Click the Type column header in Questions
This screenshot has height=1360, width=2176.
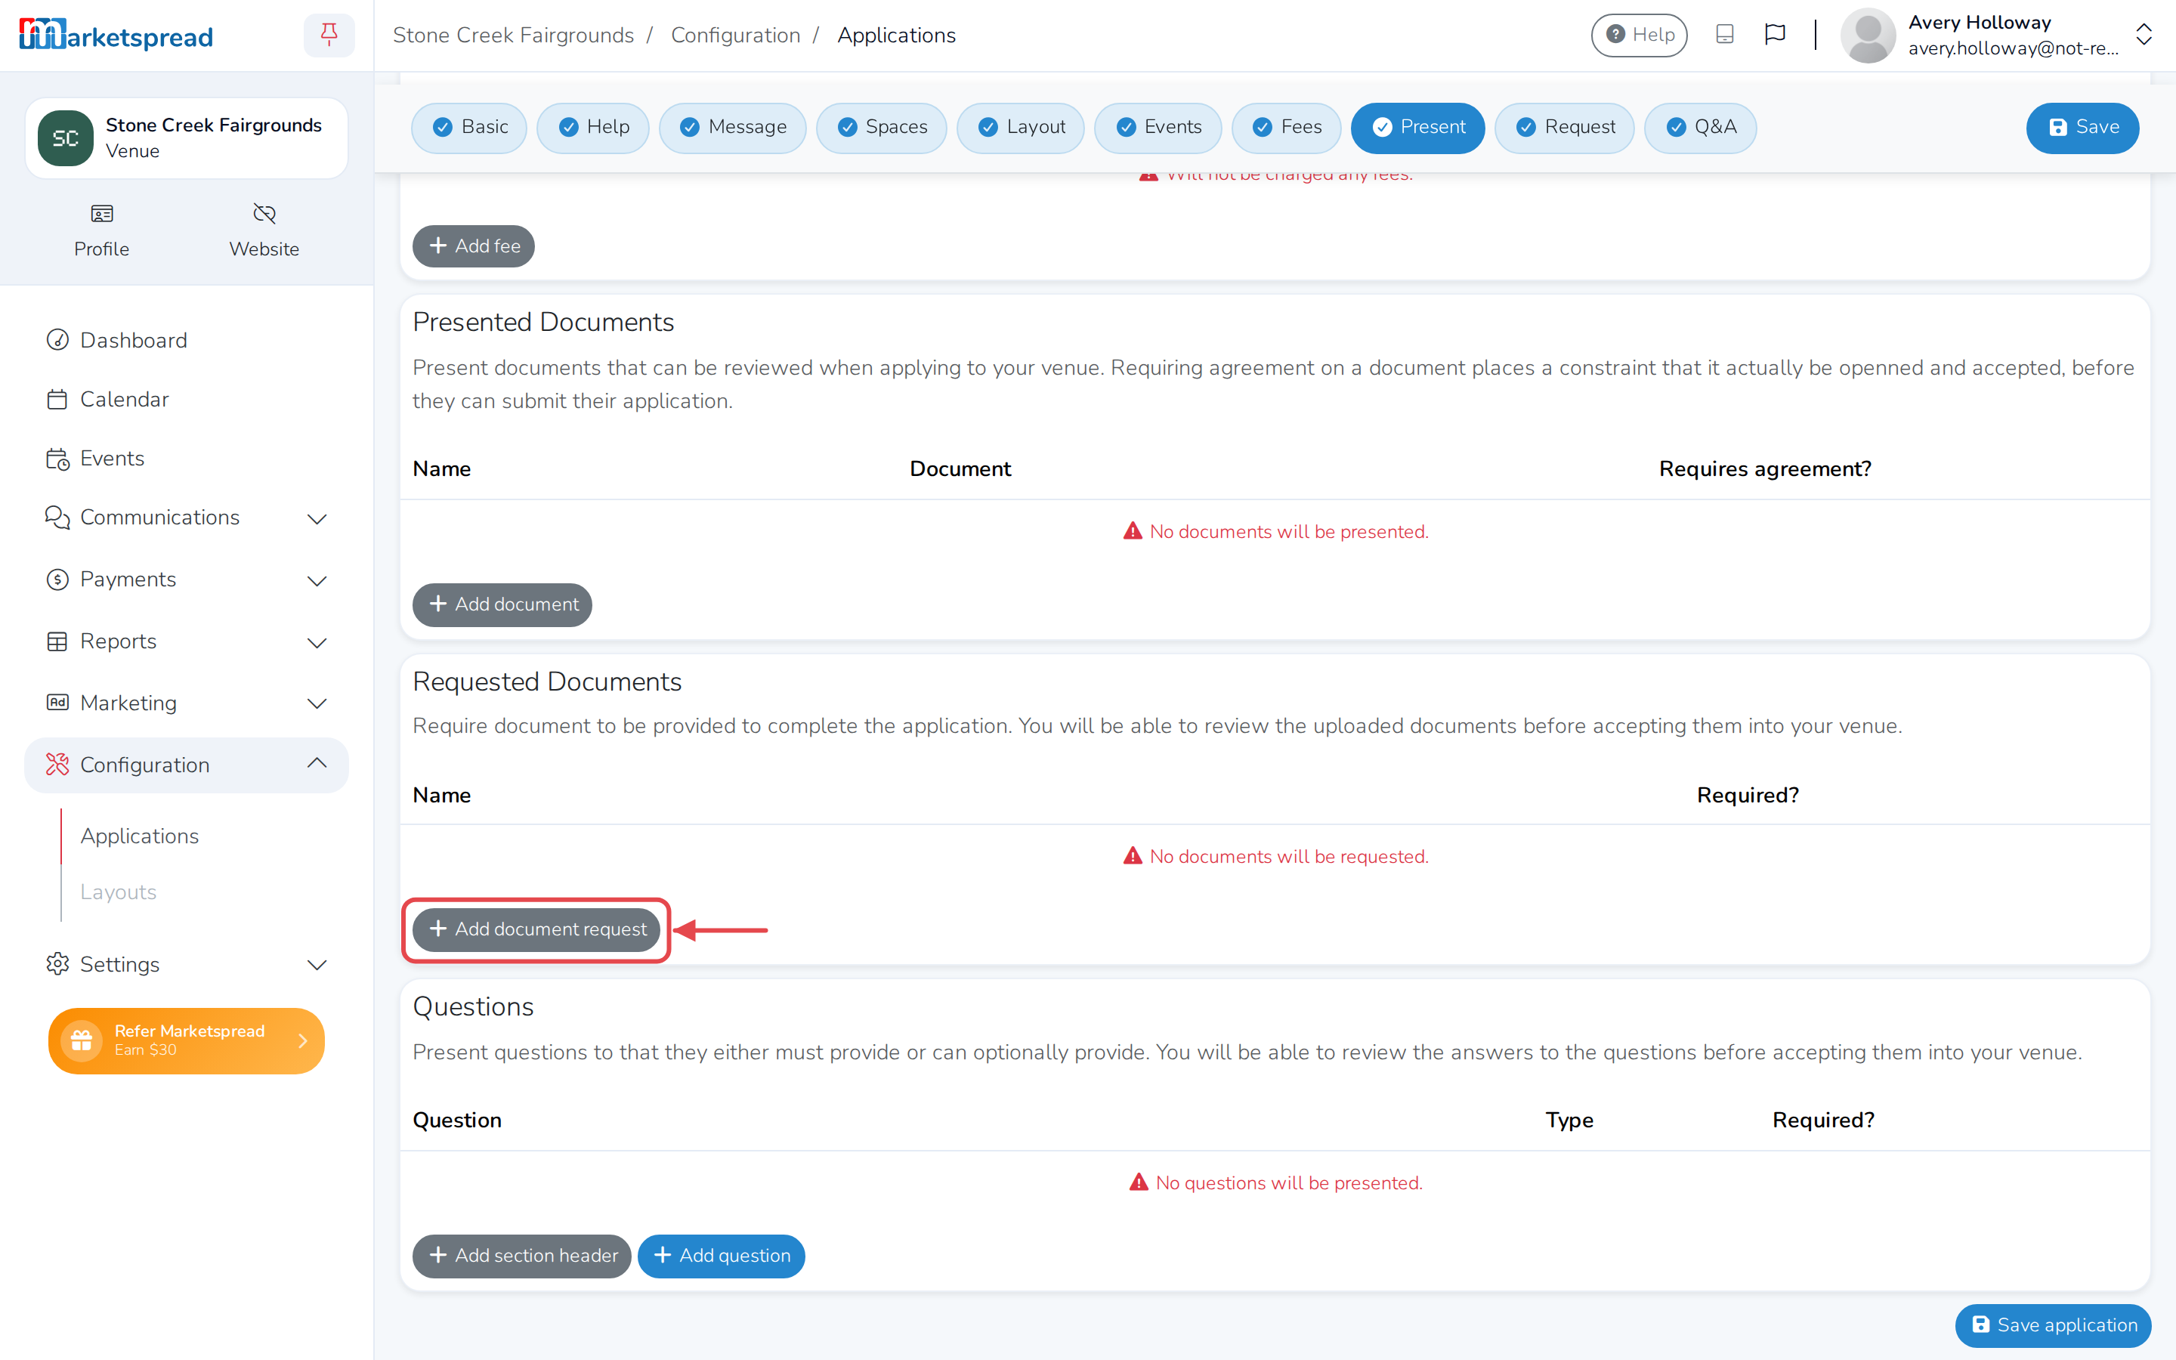[1570, 1120]
